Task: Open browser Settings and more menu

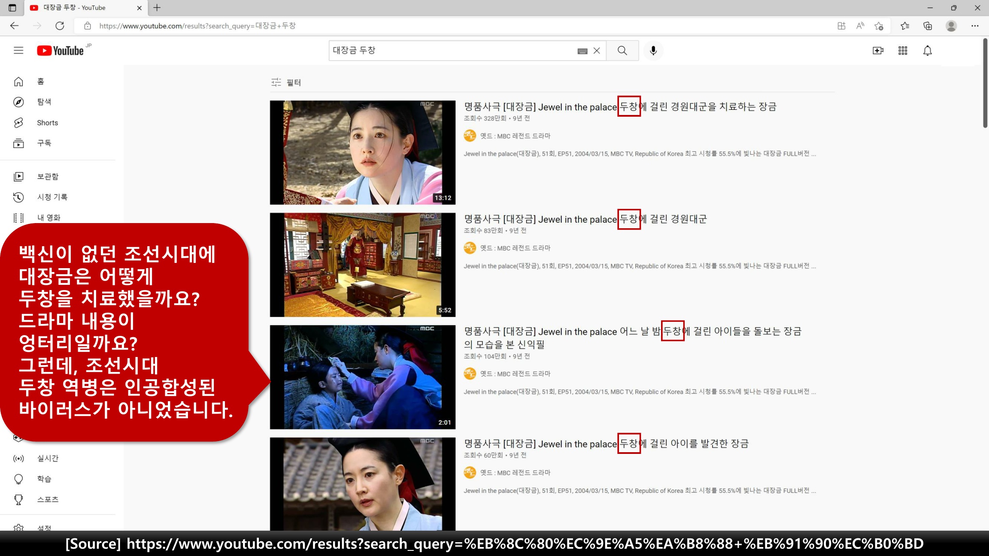Action: [x=975, y=26]
